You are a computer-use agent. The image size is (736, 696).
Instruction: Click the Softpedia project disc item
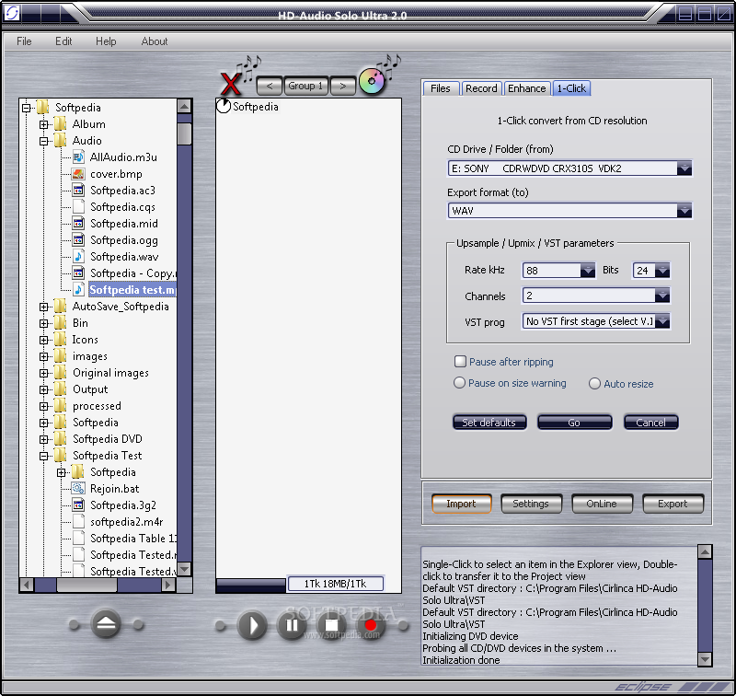(x=247, y=107)
